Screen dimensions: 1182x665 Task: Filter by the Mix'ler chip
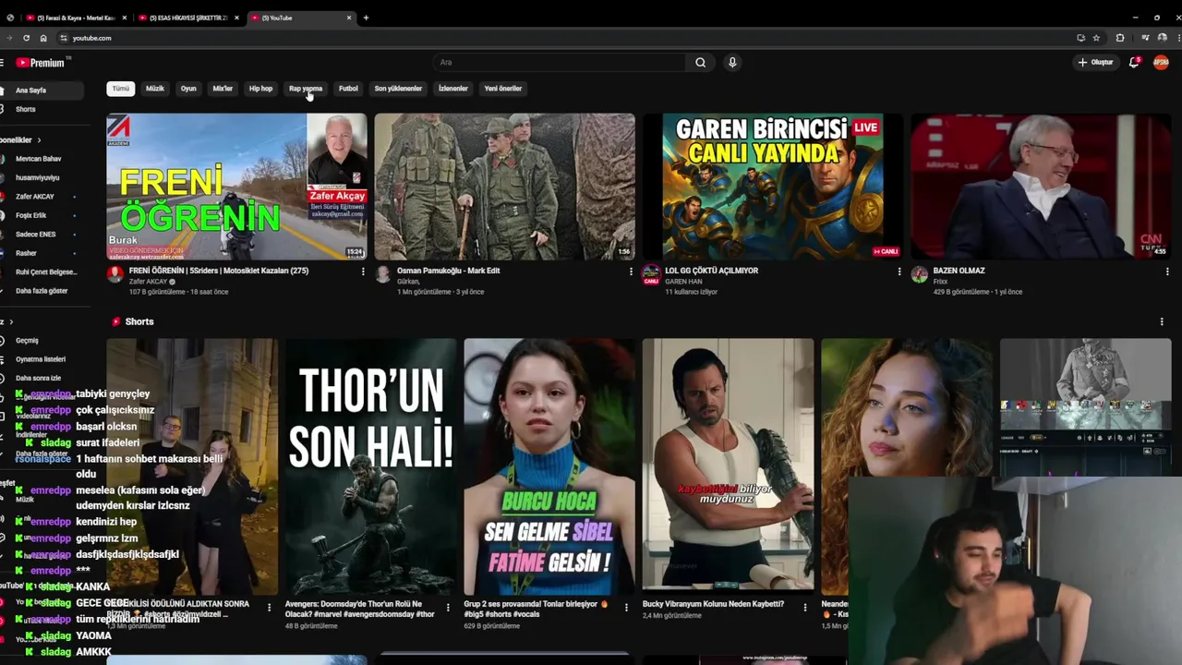point(223,89)
